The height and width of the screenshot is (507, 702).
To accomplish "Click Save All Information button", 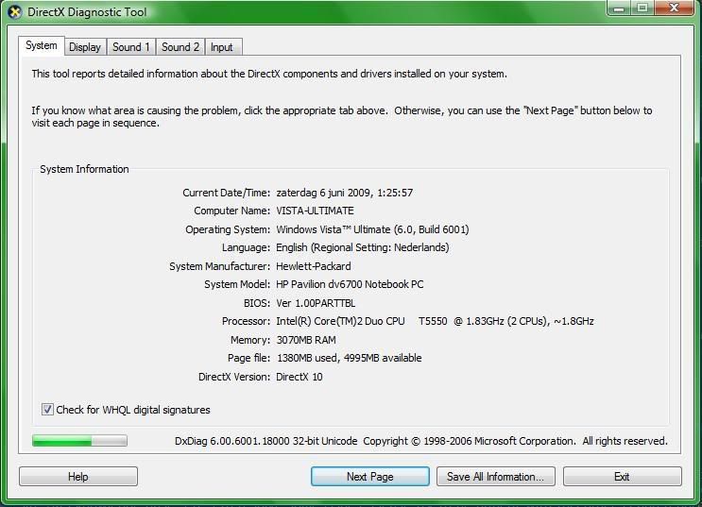I will [496, 477].
